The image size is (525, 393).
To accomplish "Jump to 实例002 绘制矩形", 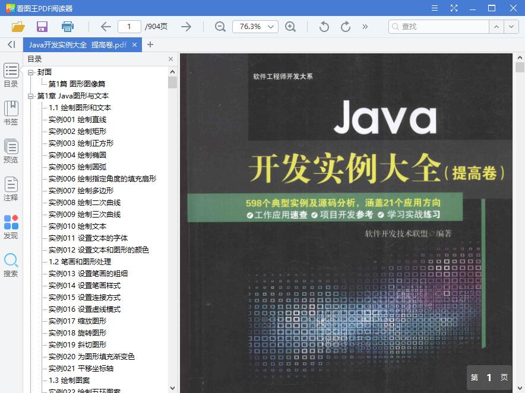I will (77, 132).
